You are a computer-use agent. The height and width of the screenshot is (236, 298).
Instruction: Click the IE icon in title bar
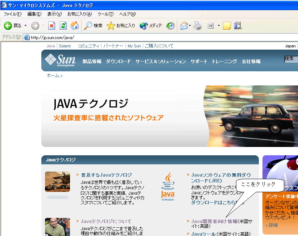pos(4,5)
